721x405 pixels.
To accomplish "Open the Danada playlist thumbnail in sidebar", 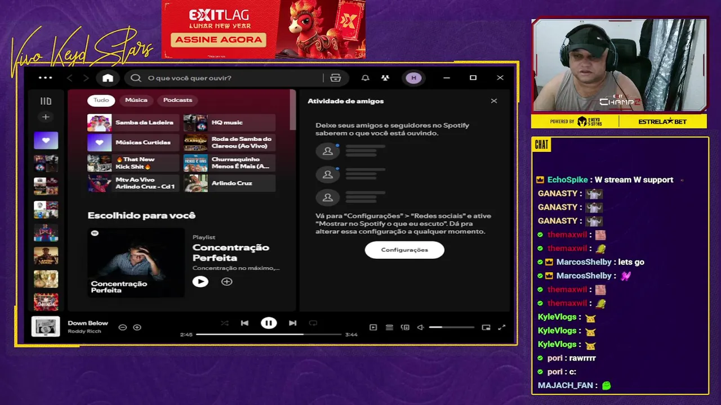I will click(46, 301).
